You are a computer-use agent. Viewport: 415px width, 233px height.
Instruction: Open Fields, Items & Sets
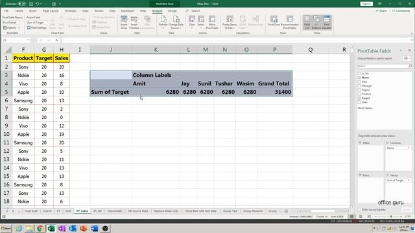pyautogui.click(x=230, y=22)
